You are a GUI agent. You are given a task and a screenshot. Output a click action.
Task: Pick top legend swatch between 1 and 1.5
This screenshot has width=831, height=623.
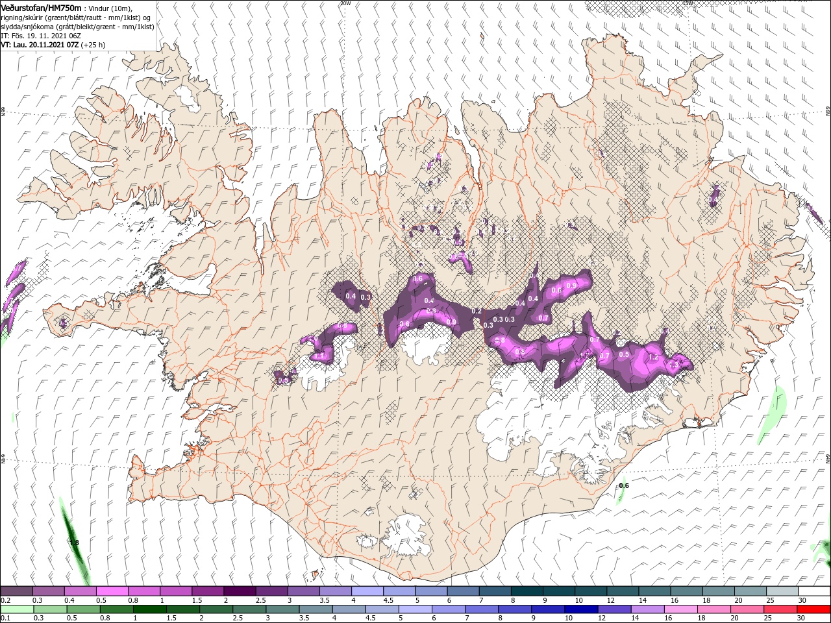(176, 591)
